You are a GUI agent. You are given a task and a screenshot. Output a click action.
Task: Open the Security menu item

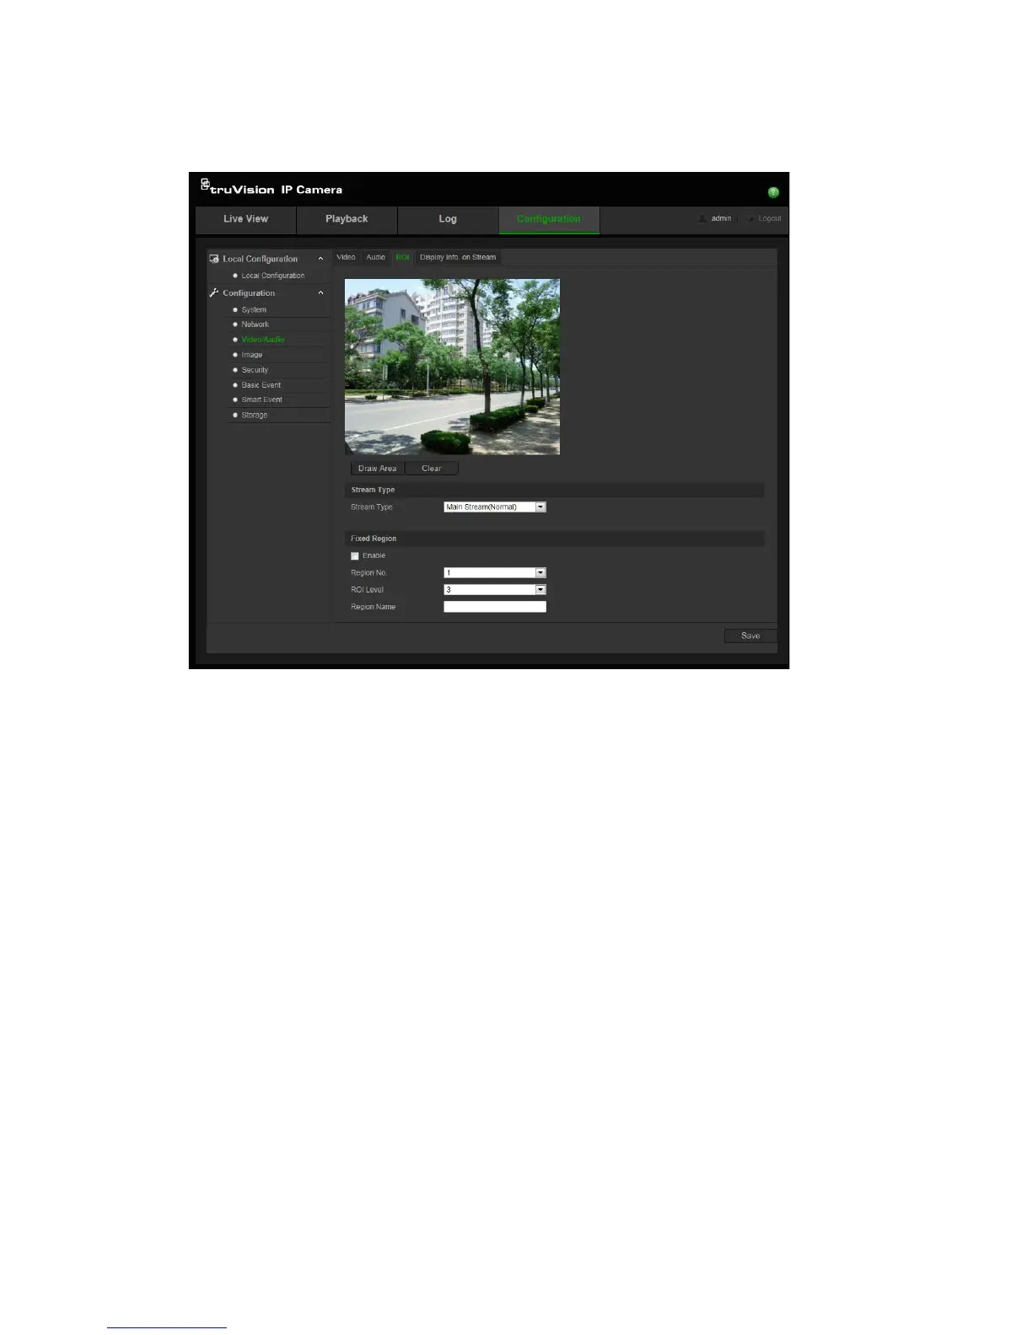pos(255,370)
